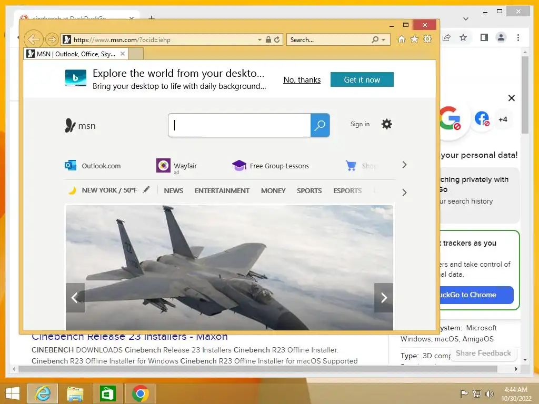Open the Outlook.com shortcut
This screenshot has height=404, width=539.
pyautogui.click(x=93, y=166)
